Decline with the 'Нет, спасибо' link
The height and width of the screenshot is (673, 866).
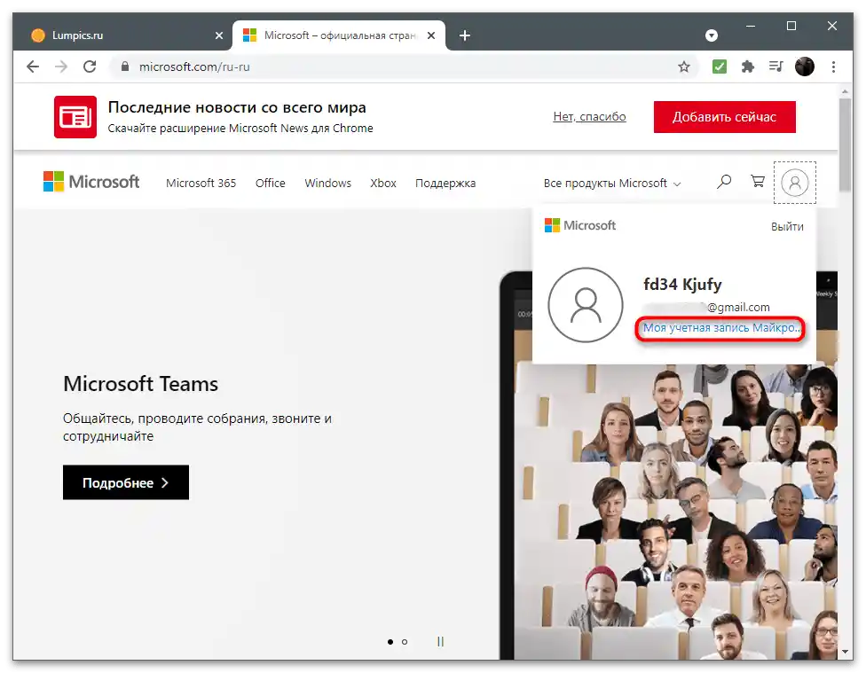coord(589,116)
